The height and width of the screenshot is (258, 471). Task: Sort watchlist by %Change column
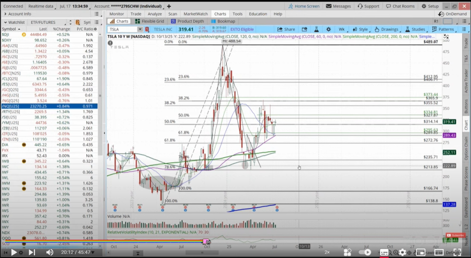61,29
